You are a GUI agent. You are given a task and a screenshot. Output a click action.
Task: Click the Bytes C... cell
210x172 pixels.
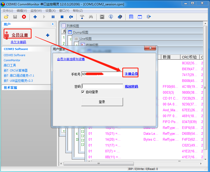[151, 140]
